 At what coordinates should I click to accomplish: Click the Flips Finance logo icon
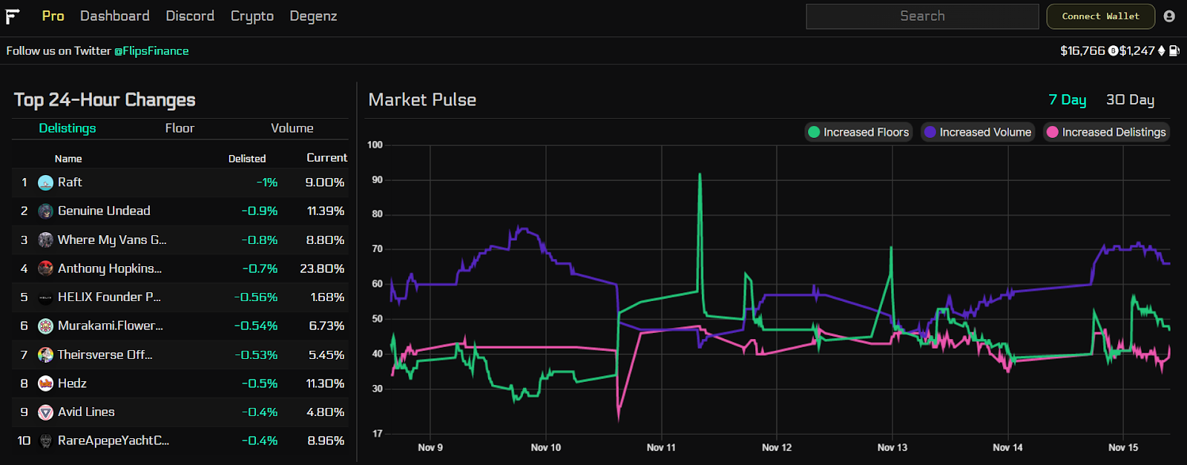(13, 16)
